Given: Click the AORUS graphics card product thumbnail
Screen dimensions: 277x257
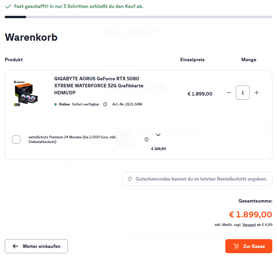Looking at the screenshot, I should (26, 93).
